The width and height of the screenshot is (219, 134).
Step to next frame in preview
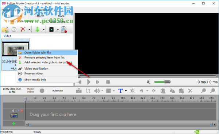[97, 82]
